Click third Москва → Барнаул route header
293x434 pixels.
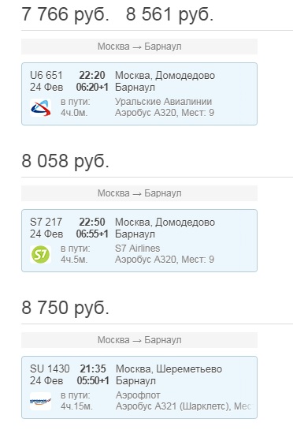(139, 340)
